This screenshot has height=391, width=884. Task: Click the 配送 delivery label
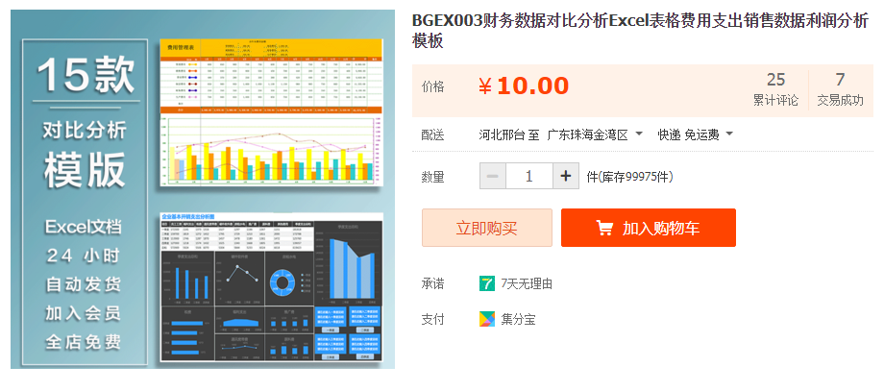coord(433,134)
